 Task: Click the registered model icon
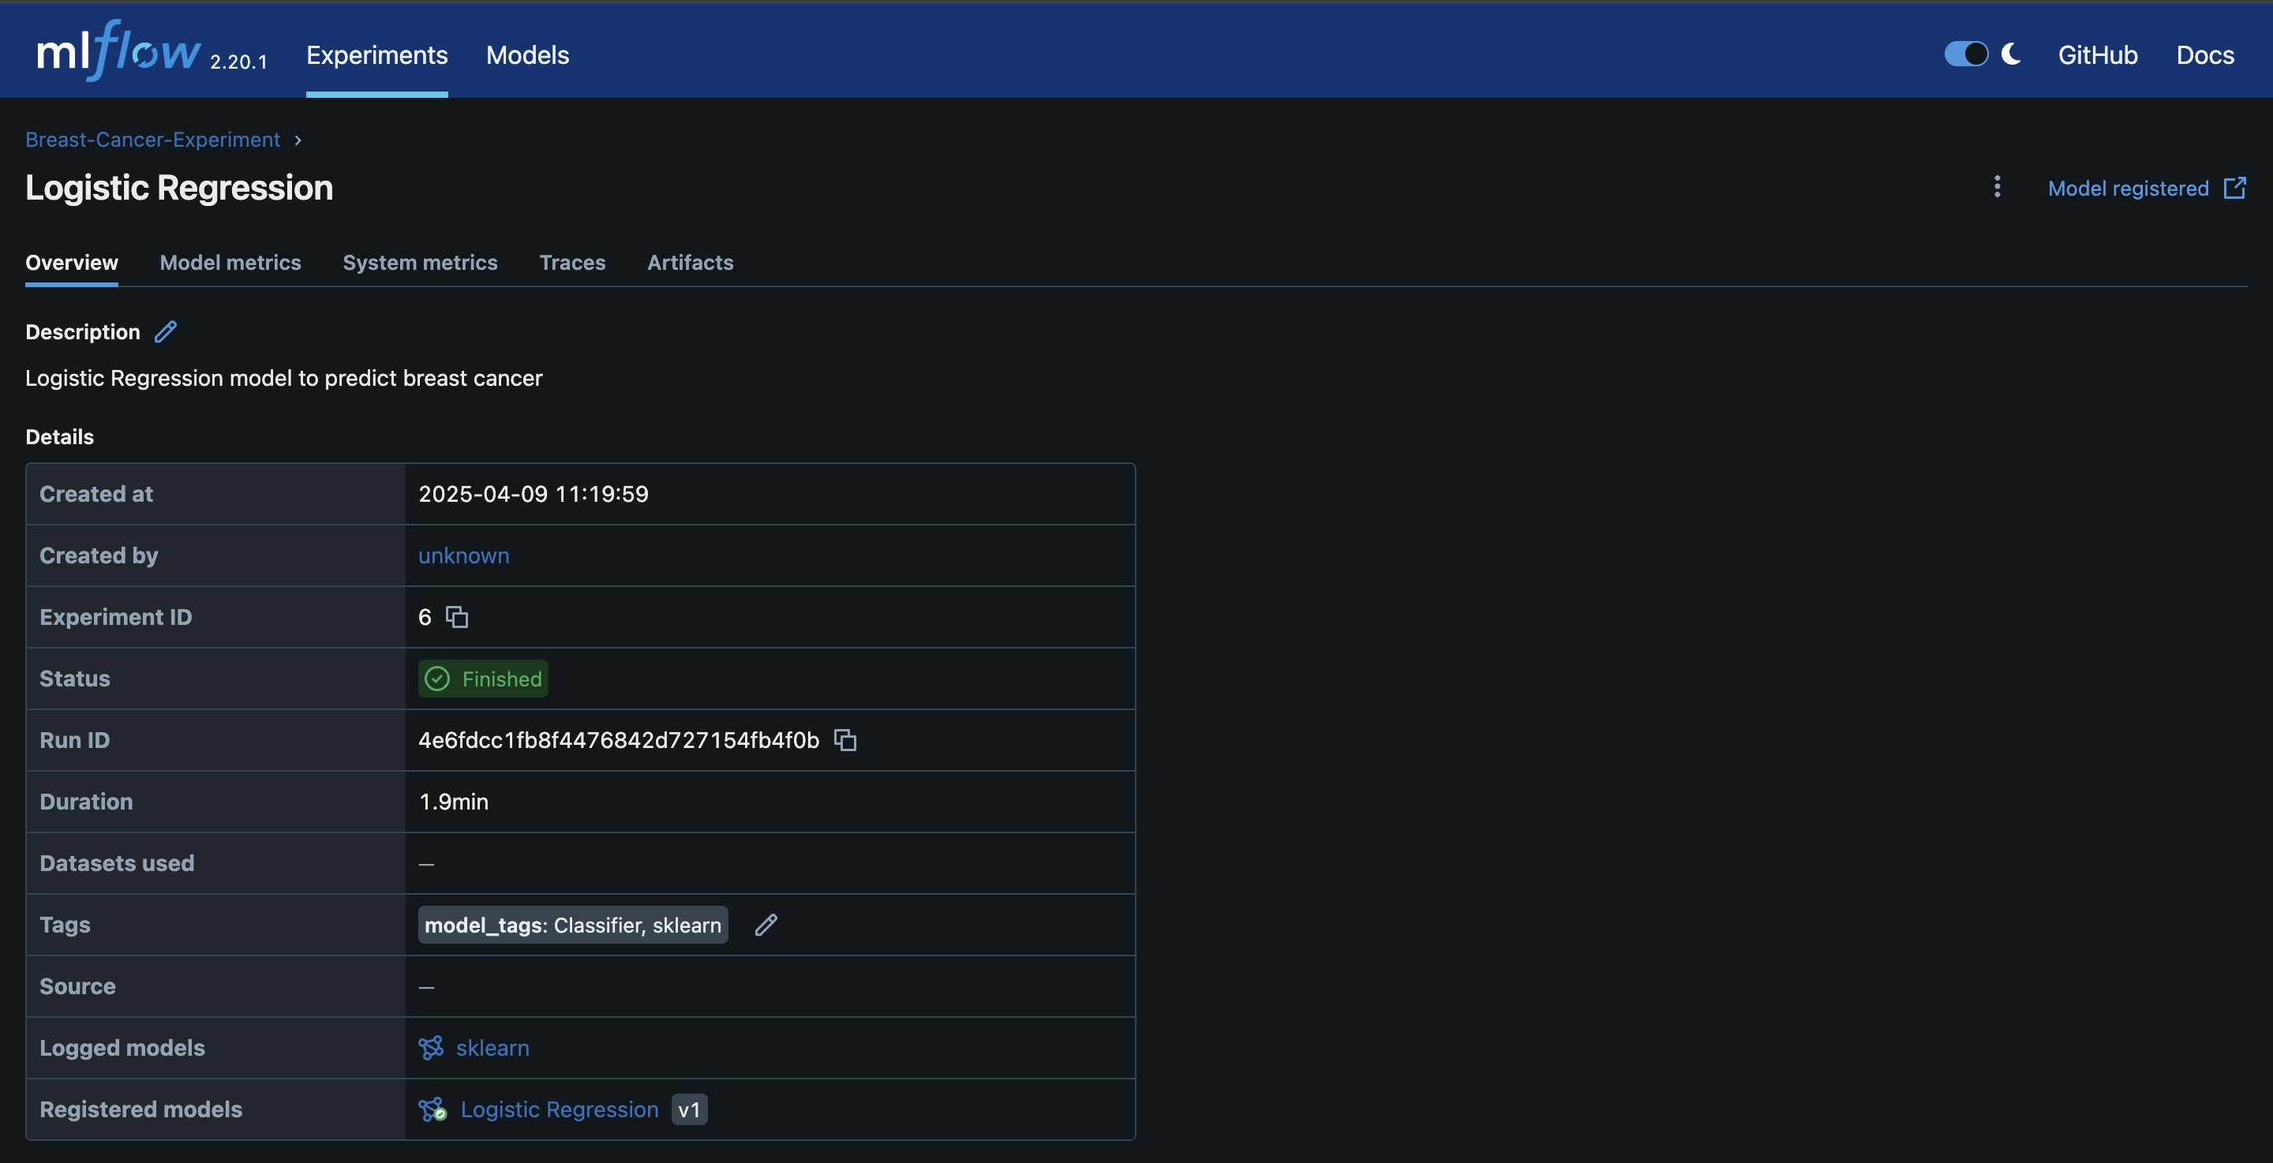pyautogui.click(x=433, y=1109)
